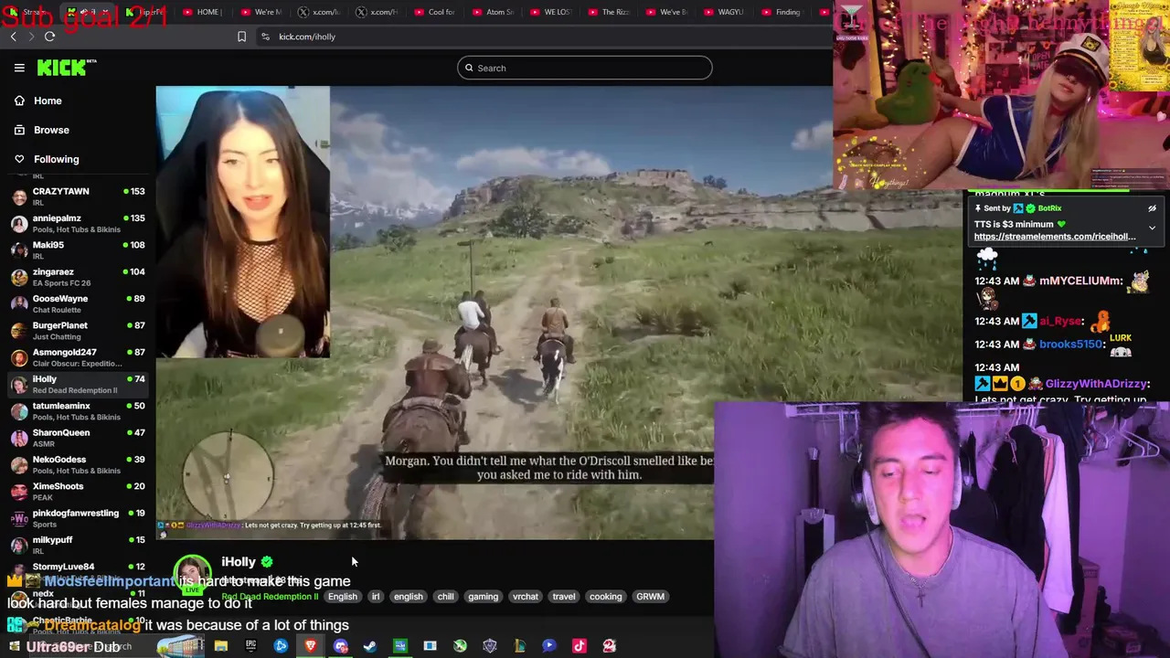This screenshot has height=658, width=1170.
Task: Open Red Dead Redemption II category link
Action: 270,597
